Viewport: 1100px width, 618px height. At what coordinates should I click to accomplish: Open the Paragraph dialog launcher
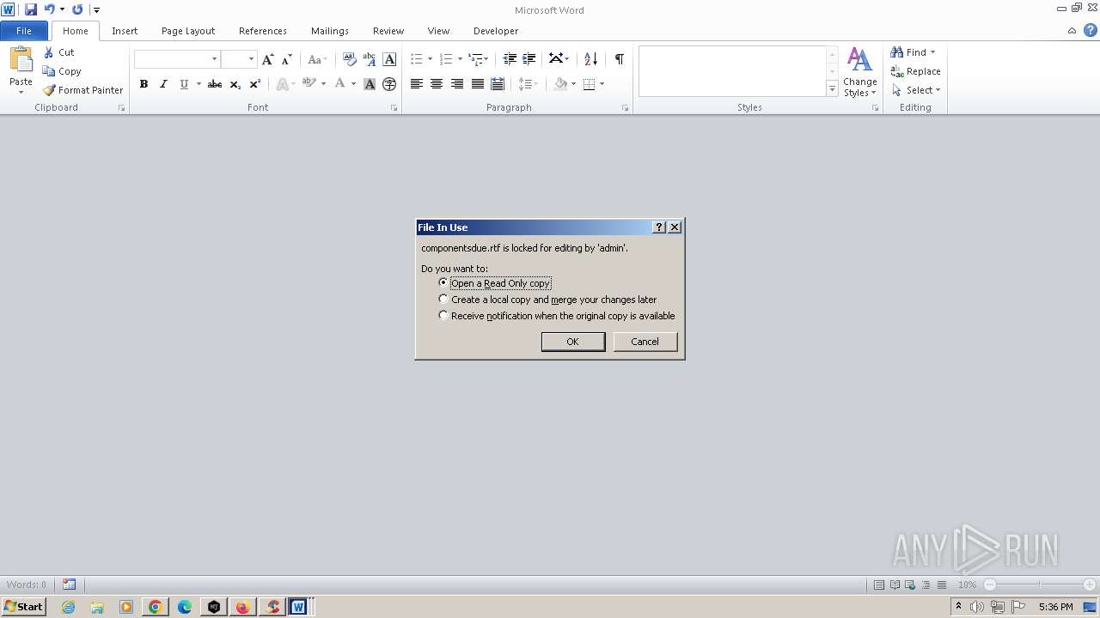coord(625,108)
